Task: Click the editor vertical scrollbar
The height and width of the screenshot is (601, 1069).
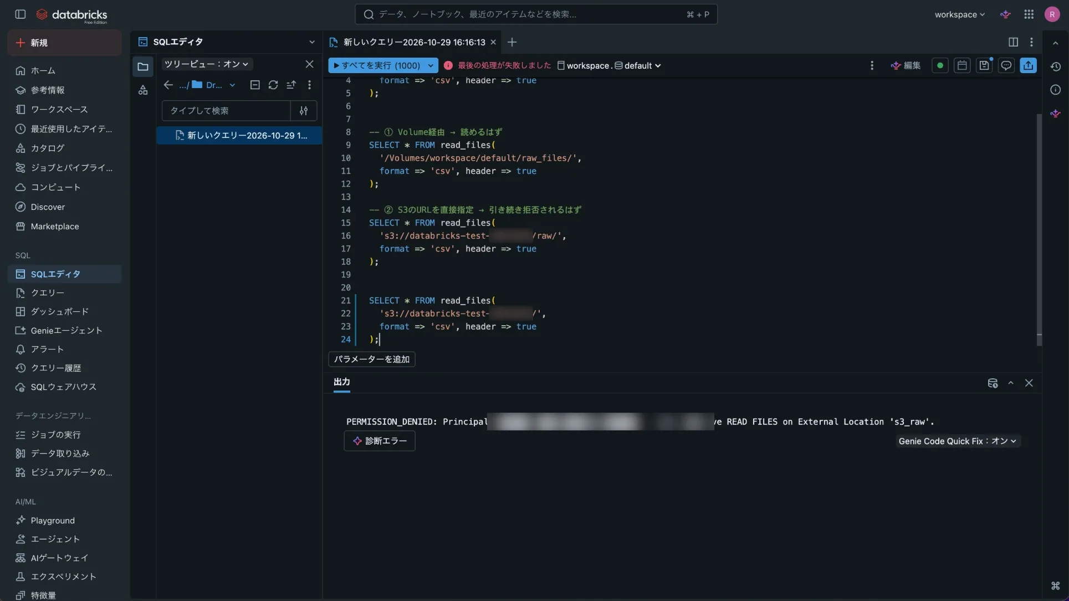Action: [1039, 230]
